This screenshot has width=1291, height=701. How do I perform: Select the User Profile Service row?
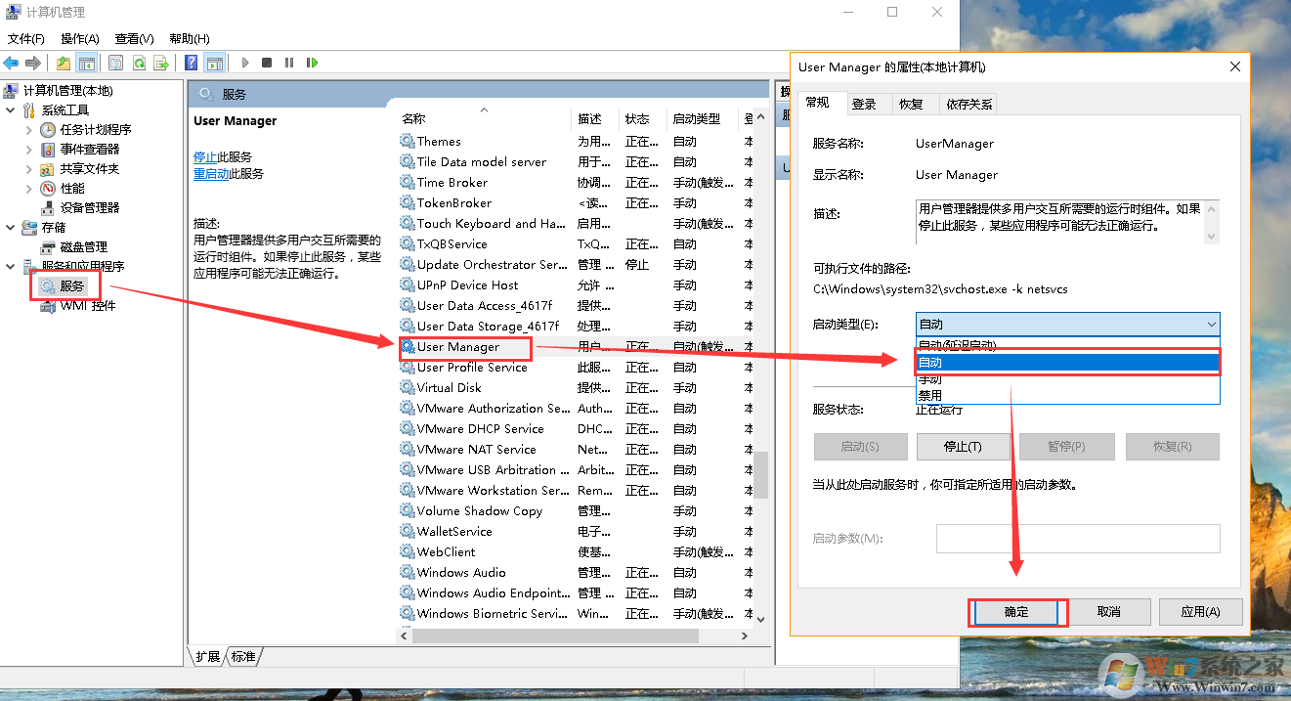click(577, 368)
